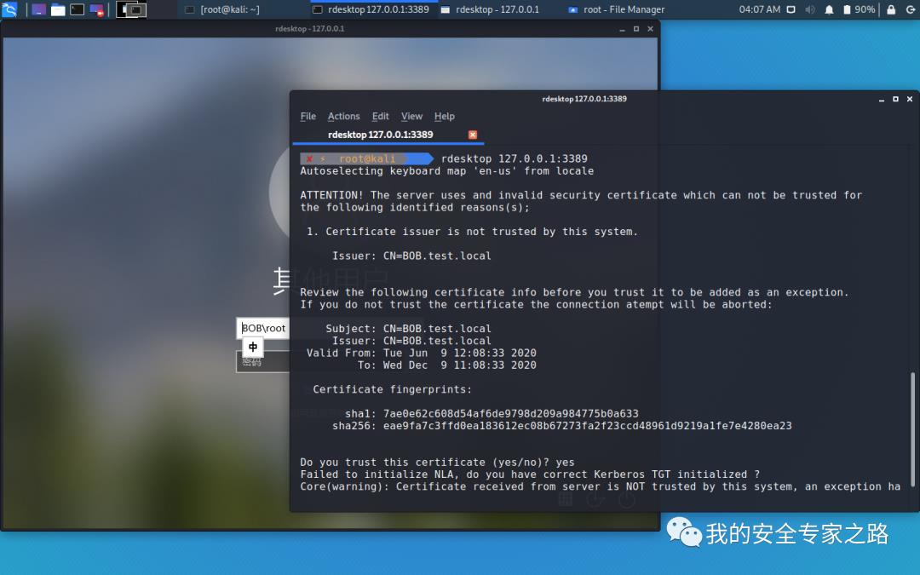Click the battery 90% indicator

coord(859,9)
